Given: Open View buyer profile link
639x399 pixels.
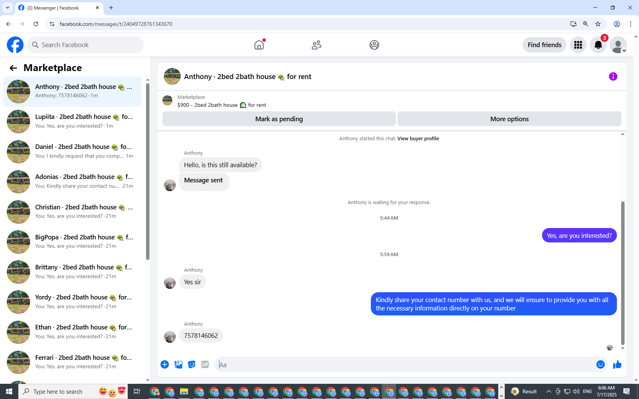Looking at the screenshot, I should [418, 139].
